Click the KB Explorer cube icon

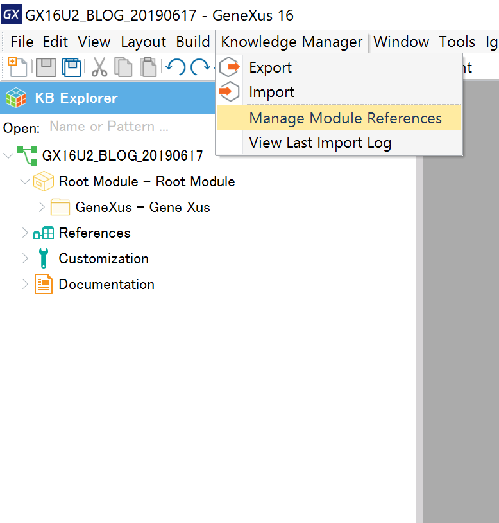(x=16, y=98)
